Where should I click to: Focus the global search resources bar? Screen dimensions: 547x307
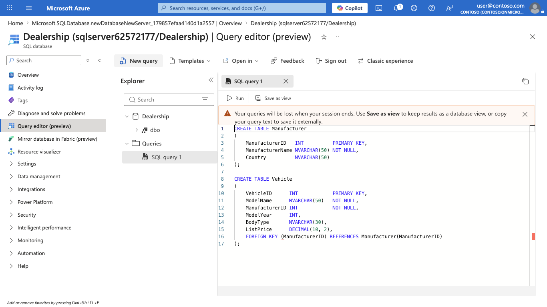pyautogui.click(x=242, y=8)
